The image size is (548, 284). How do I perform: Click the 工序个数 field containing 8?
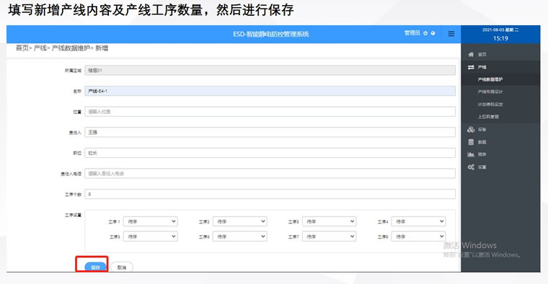tap(270, 194)
